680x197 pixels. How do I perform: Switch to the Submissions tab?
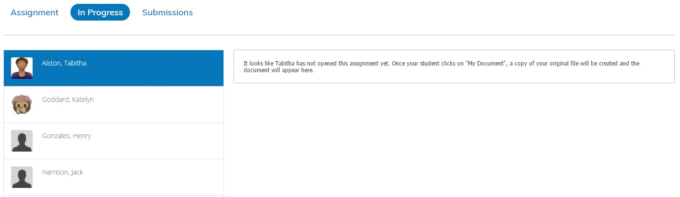coord(167,12)
